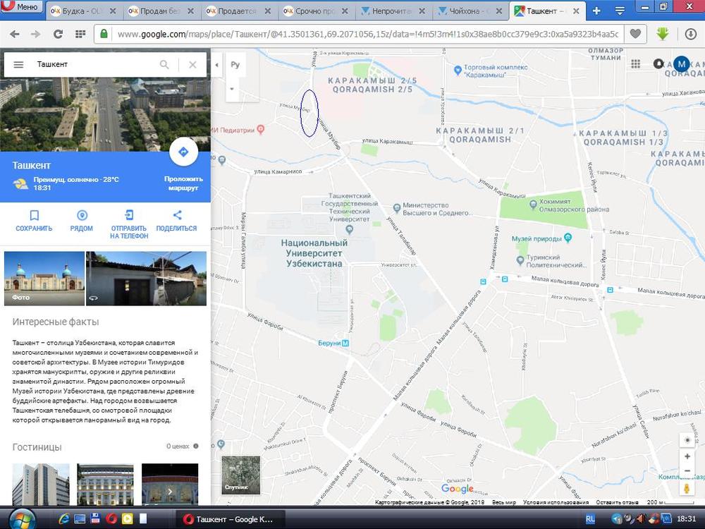Switch to the Будка OLX tab
The image size is (705, 529).
pyautogui.click(x=83, y=11)
